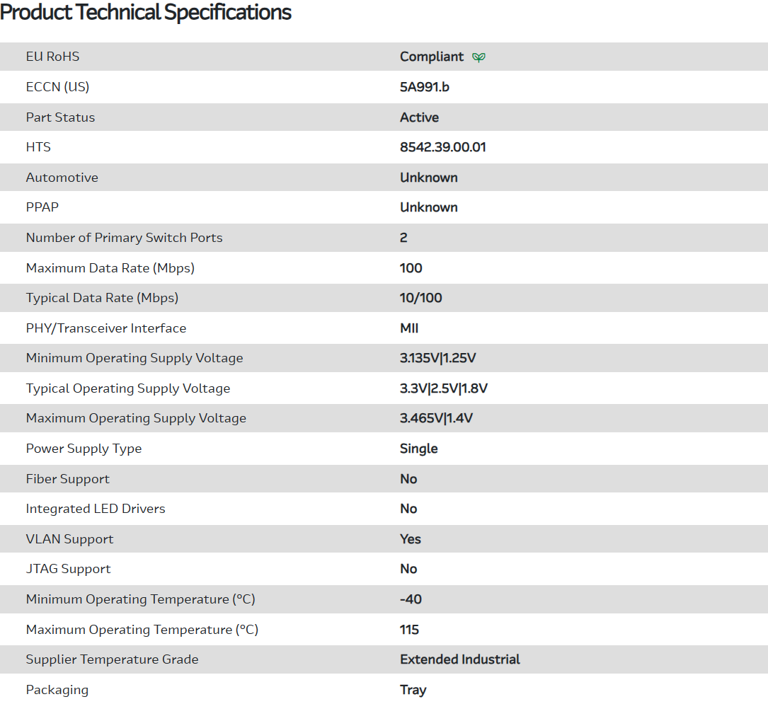Click the Maximum Data Rate value 100
768x704 pixels.
[411, 268]
